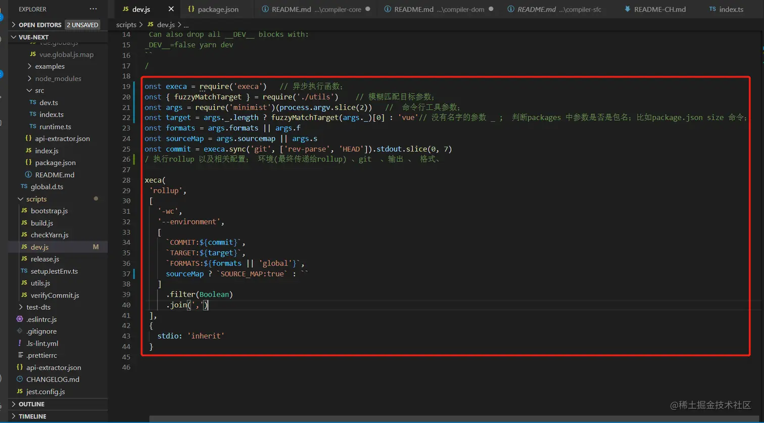This screenshot has height=423, width=764.
Task: Click the scripts breadcrumb segment
Action: click(126, 24)
